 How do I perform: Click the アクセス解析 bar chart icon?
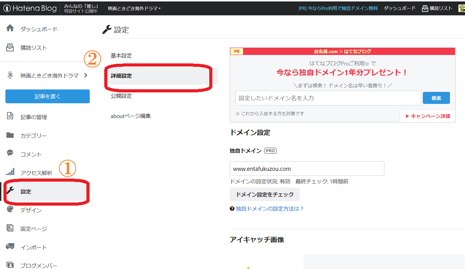pos(10,172)
